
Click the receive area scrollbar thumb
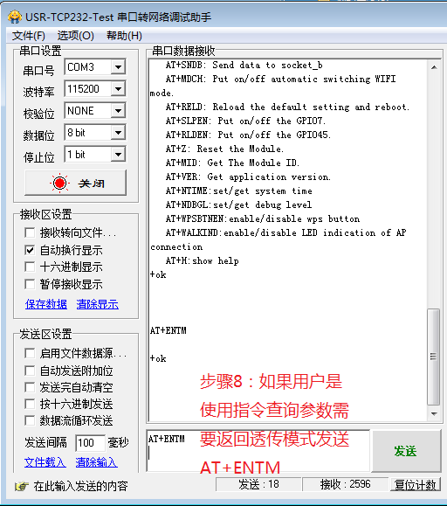click(433, 357)
